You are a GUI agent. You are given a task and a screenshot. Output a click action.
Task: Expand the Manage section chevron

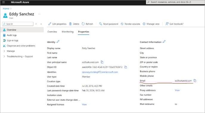pos(4,51)
